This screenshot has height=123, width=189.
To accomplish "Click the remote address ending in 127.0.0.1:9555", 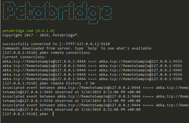I will pyautogui.click(x=141, y=61).
